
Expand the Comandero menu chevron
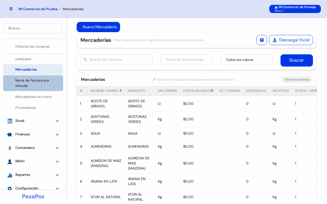57,148
